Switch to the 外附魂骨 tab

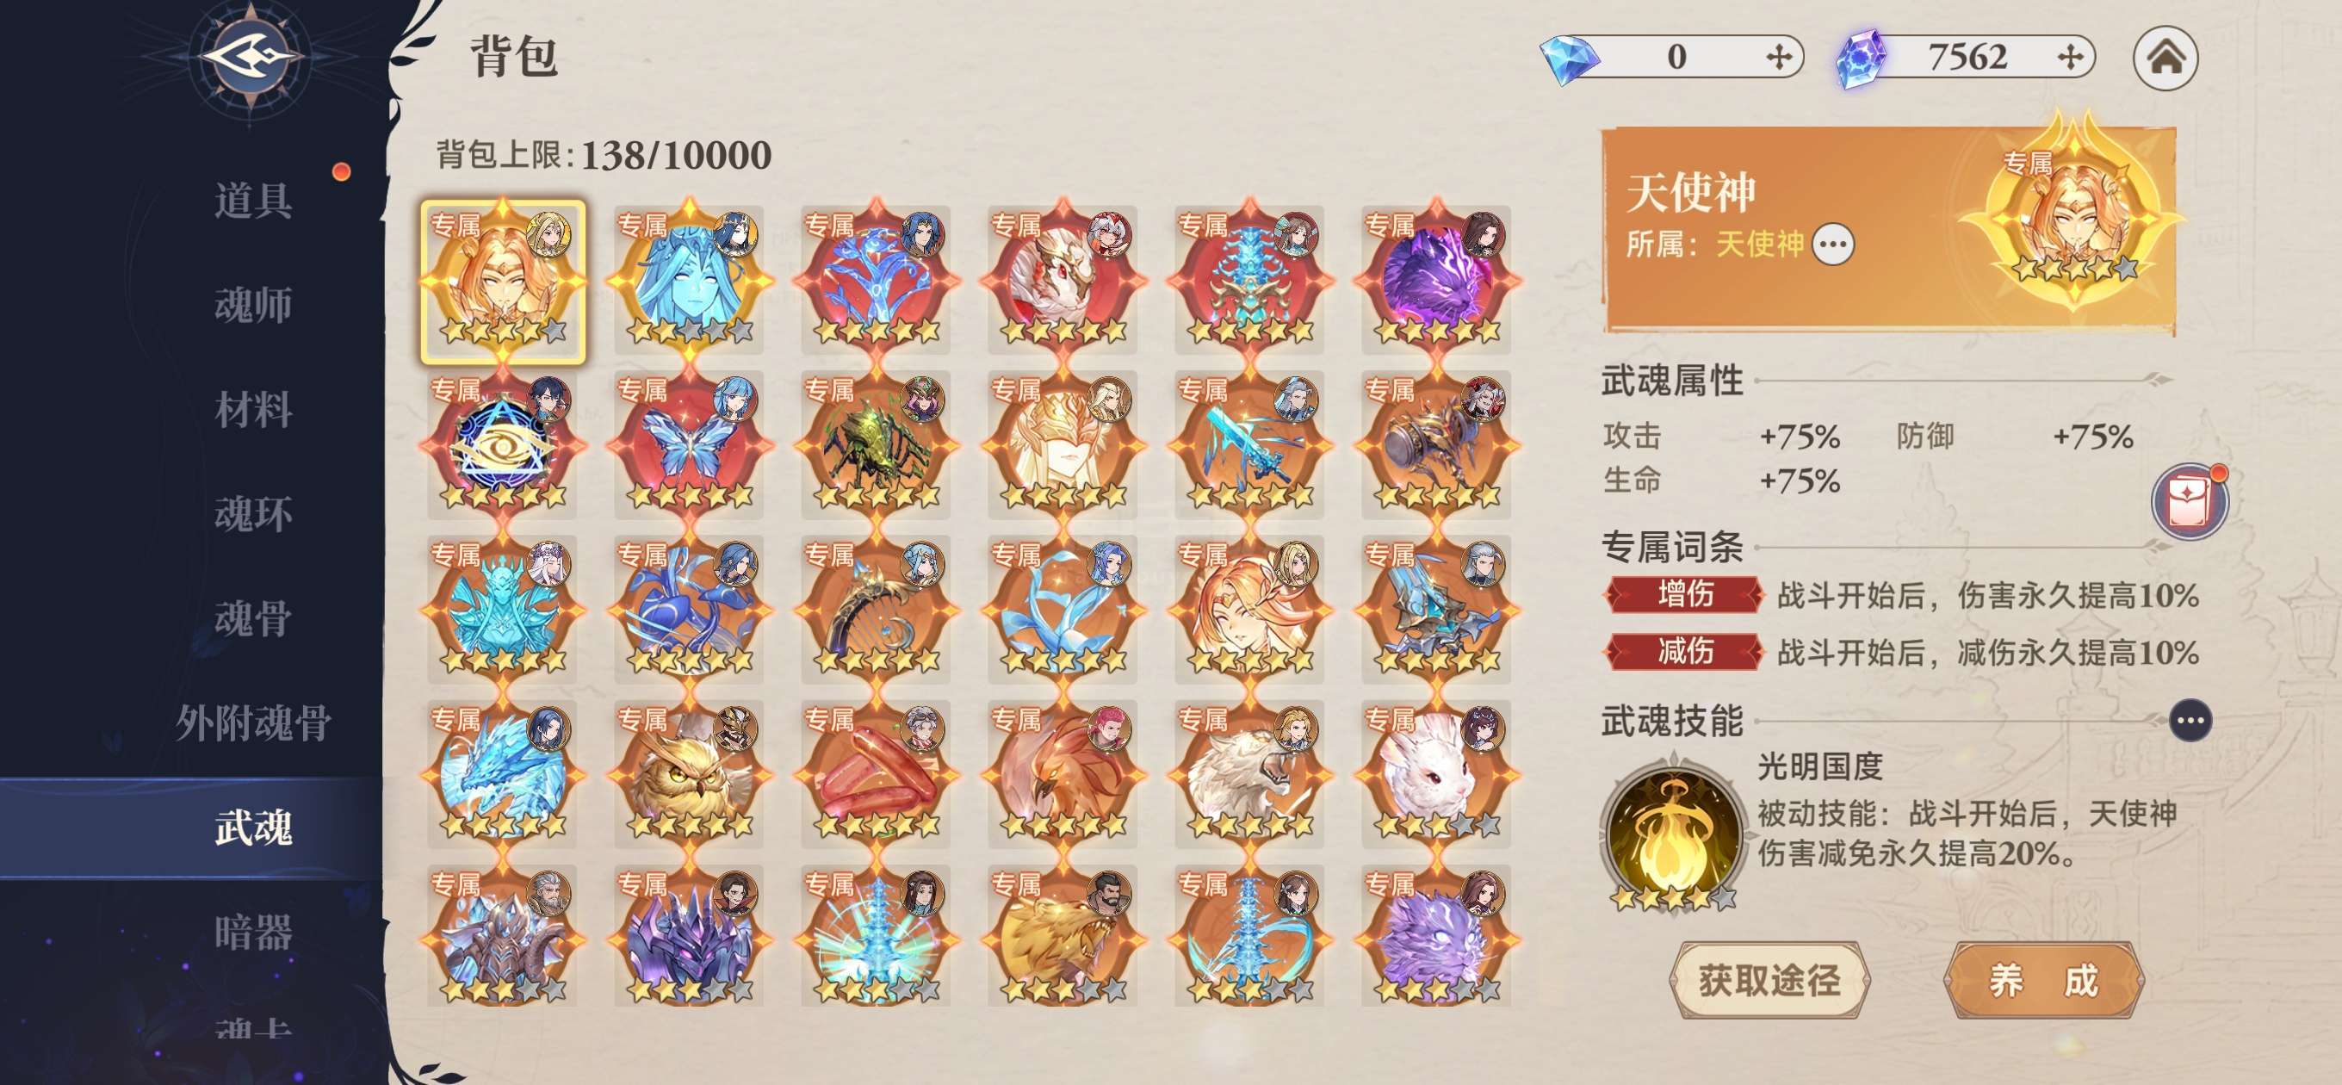(253, 723)
